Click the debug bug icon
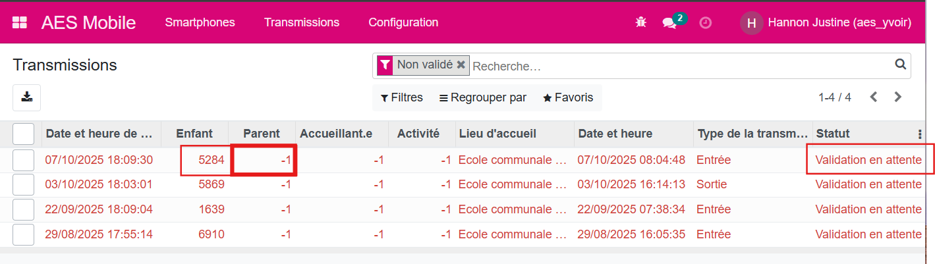Screen dimensions: 935x264 point(640,22)
